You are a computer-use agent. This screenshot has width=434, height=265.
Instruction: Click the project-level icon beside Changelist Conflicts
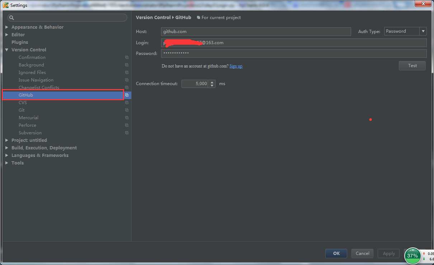click(x=127, y=88)
